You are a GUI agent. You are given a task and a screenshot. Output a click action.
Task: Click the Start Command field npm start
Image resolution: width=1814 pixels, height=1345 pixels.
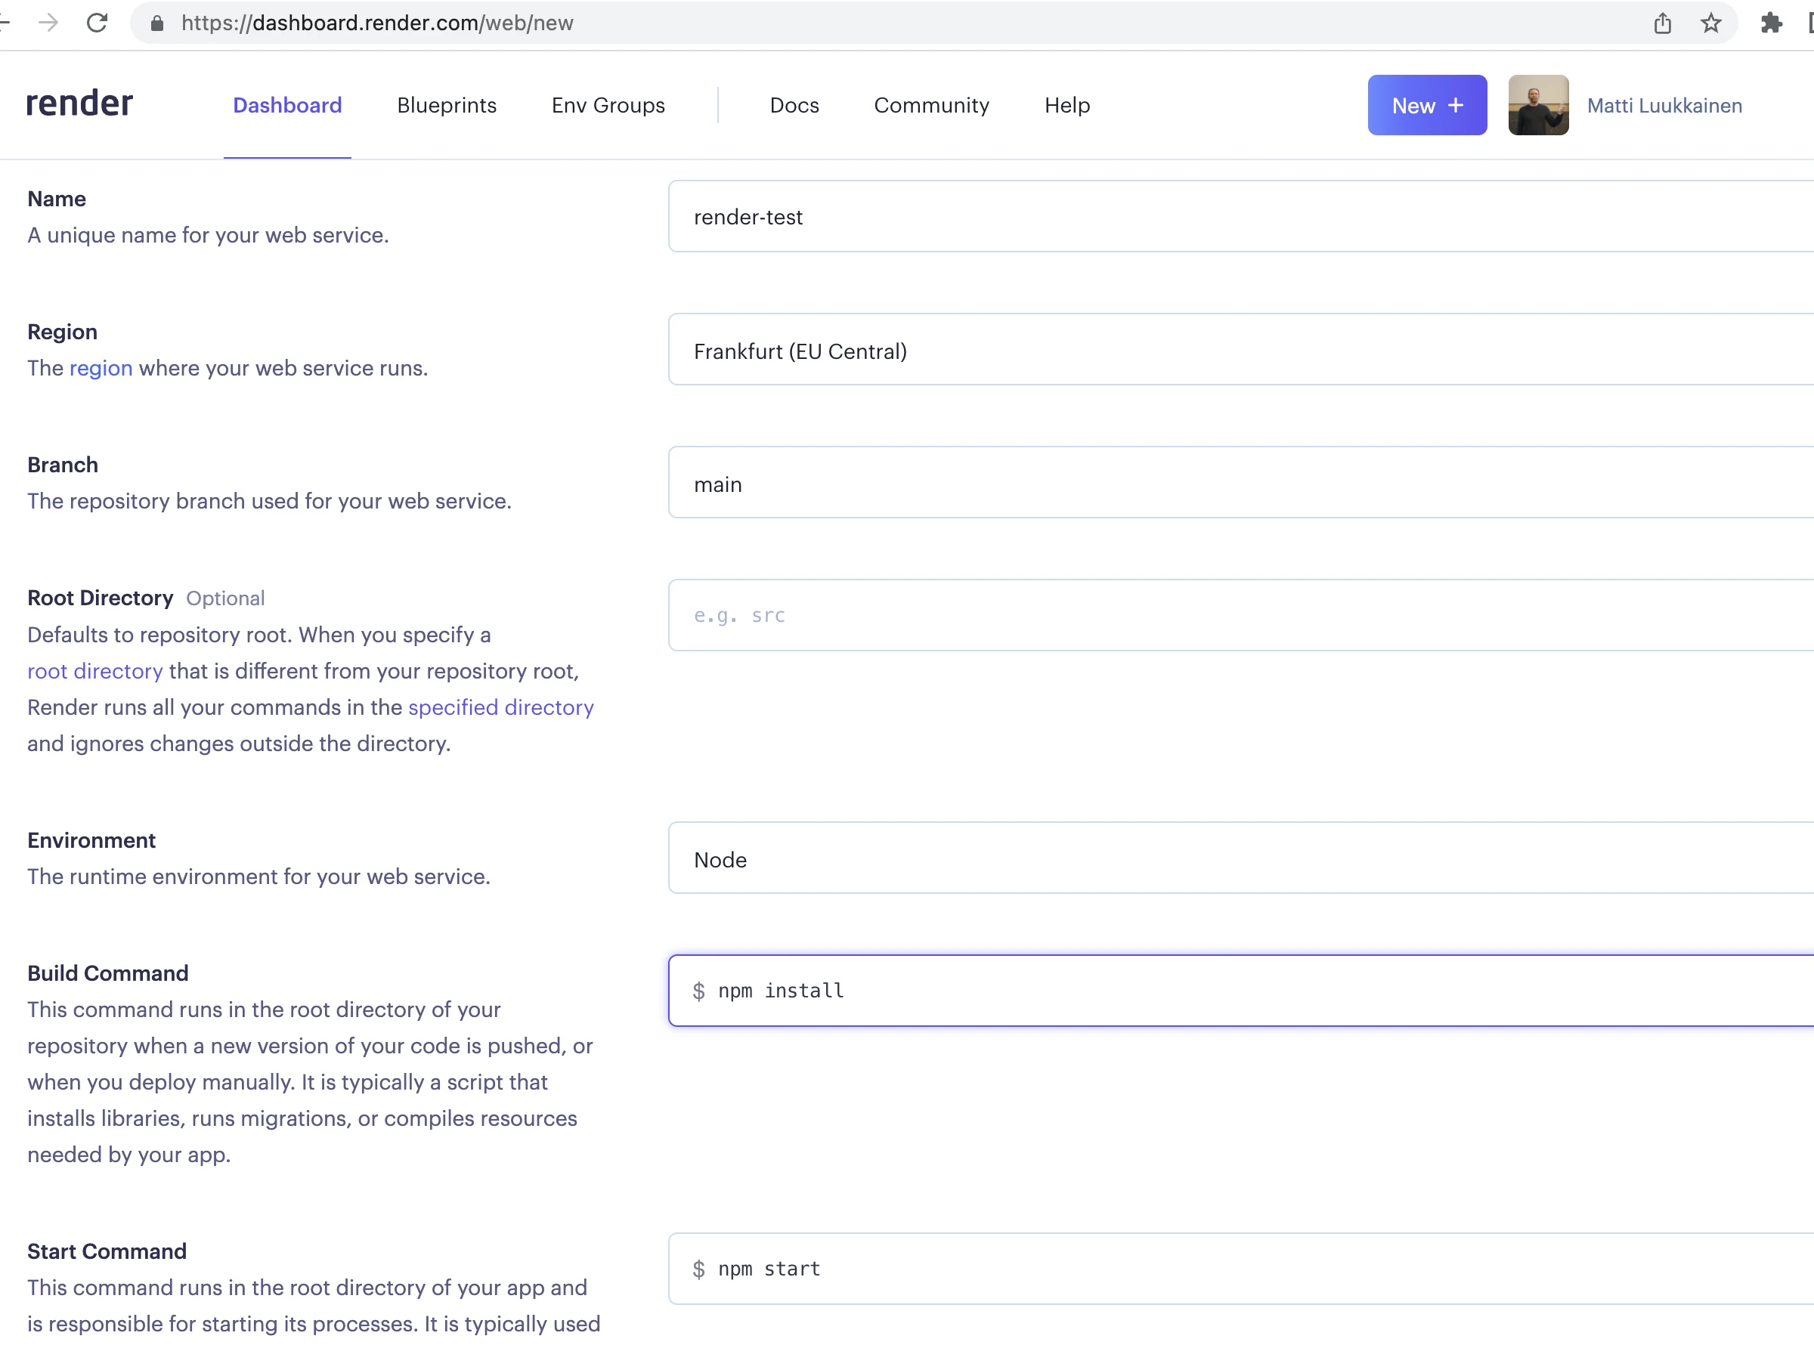[x=1241, y=1269]
